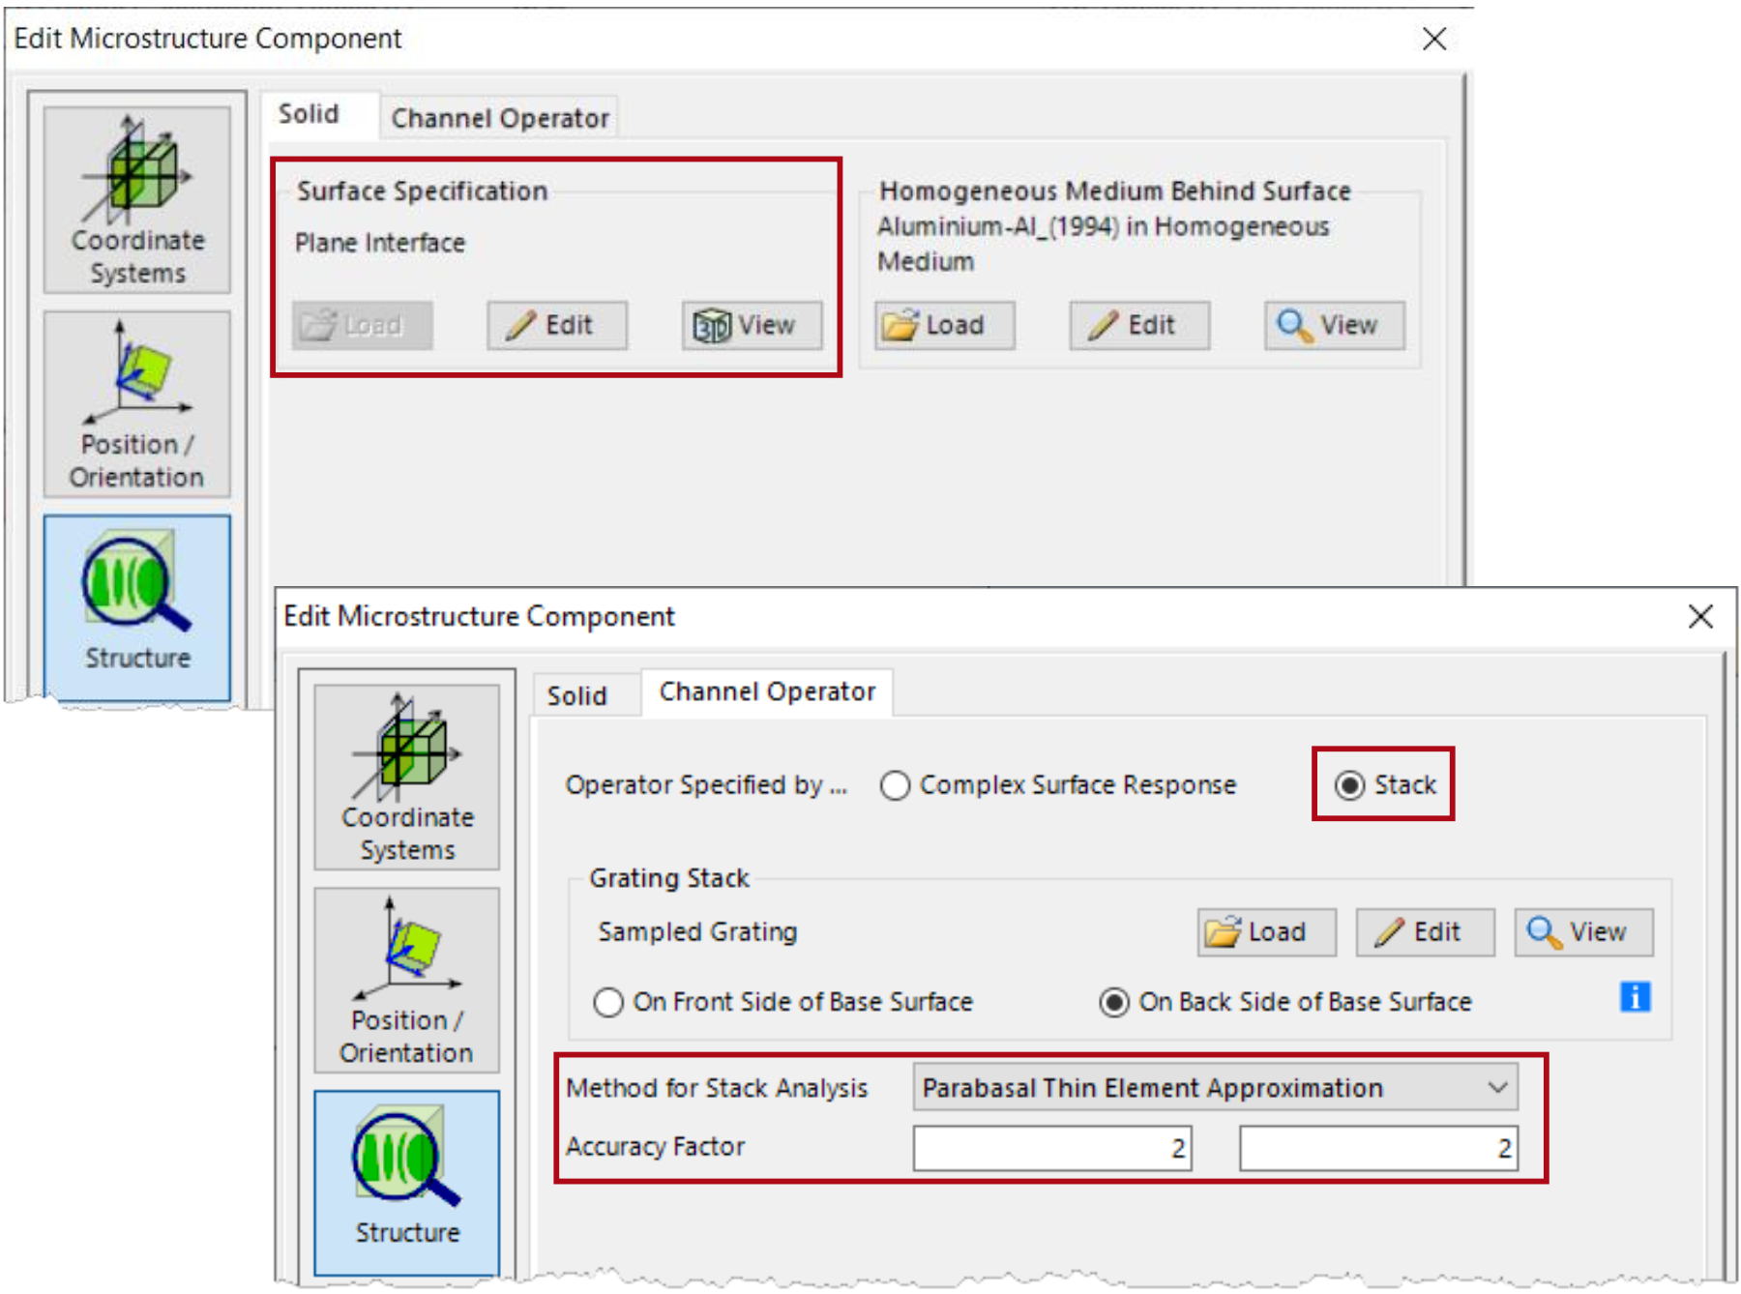Select Complex Surface Response radio option
Image resolution: width=1741 pixels, height=1294 pixels.
tap(1058, 784)
